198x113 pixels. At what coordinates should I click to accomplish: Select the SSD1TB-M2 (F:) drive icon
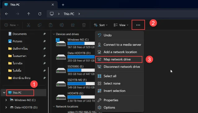point(61,84)
